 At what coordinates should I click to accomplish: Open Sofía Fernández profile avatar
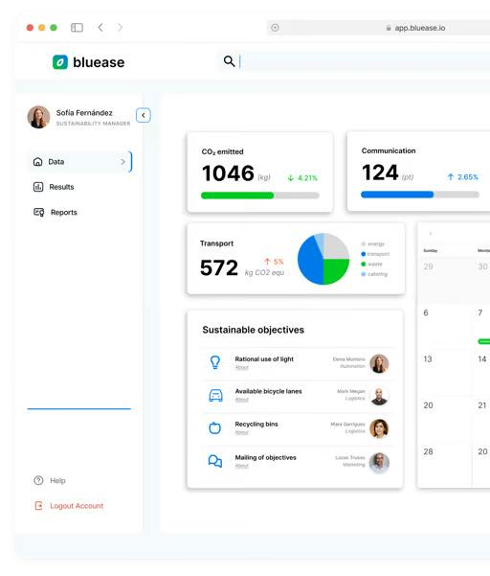pyautogui.click(x=38, y=117)
